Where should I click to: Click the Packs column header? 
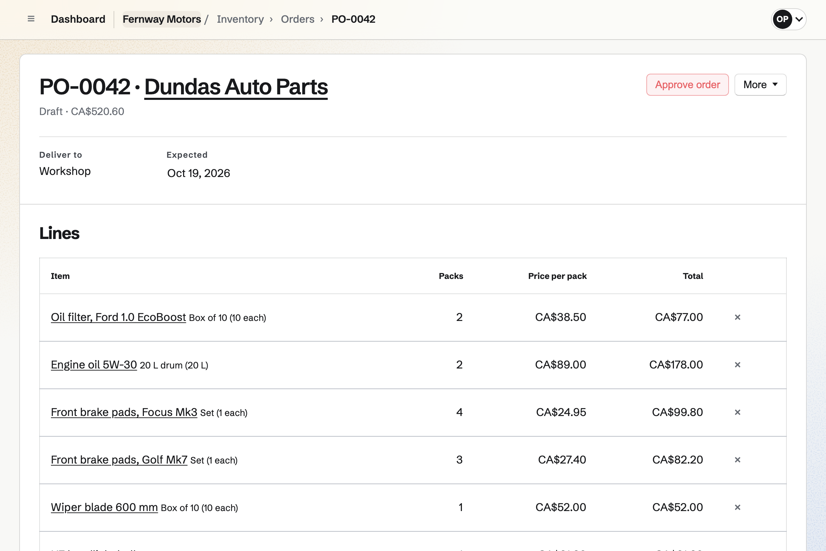tap(451, 276)
